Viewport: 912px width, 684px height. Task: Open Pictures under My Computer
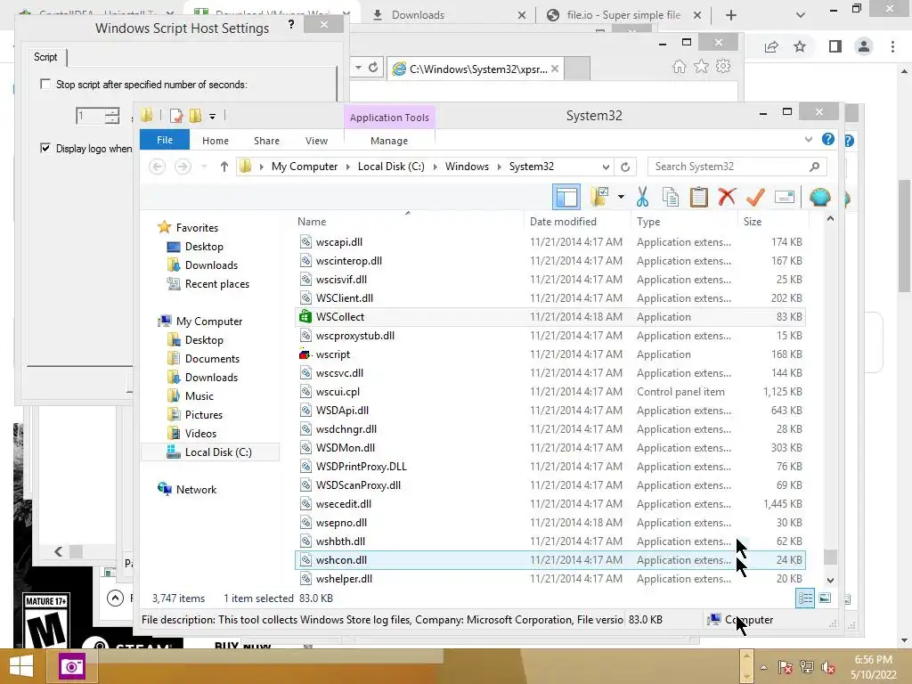pyautogui.click(x=203, y=415)
